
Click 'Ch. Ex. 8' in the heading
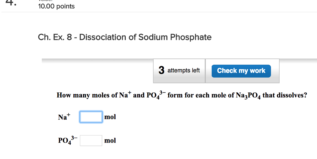click(x=55, y=37)
